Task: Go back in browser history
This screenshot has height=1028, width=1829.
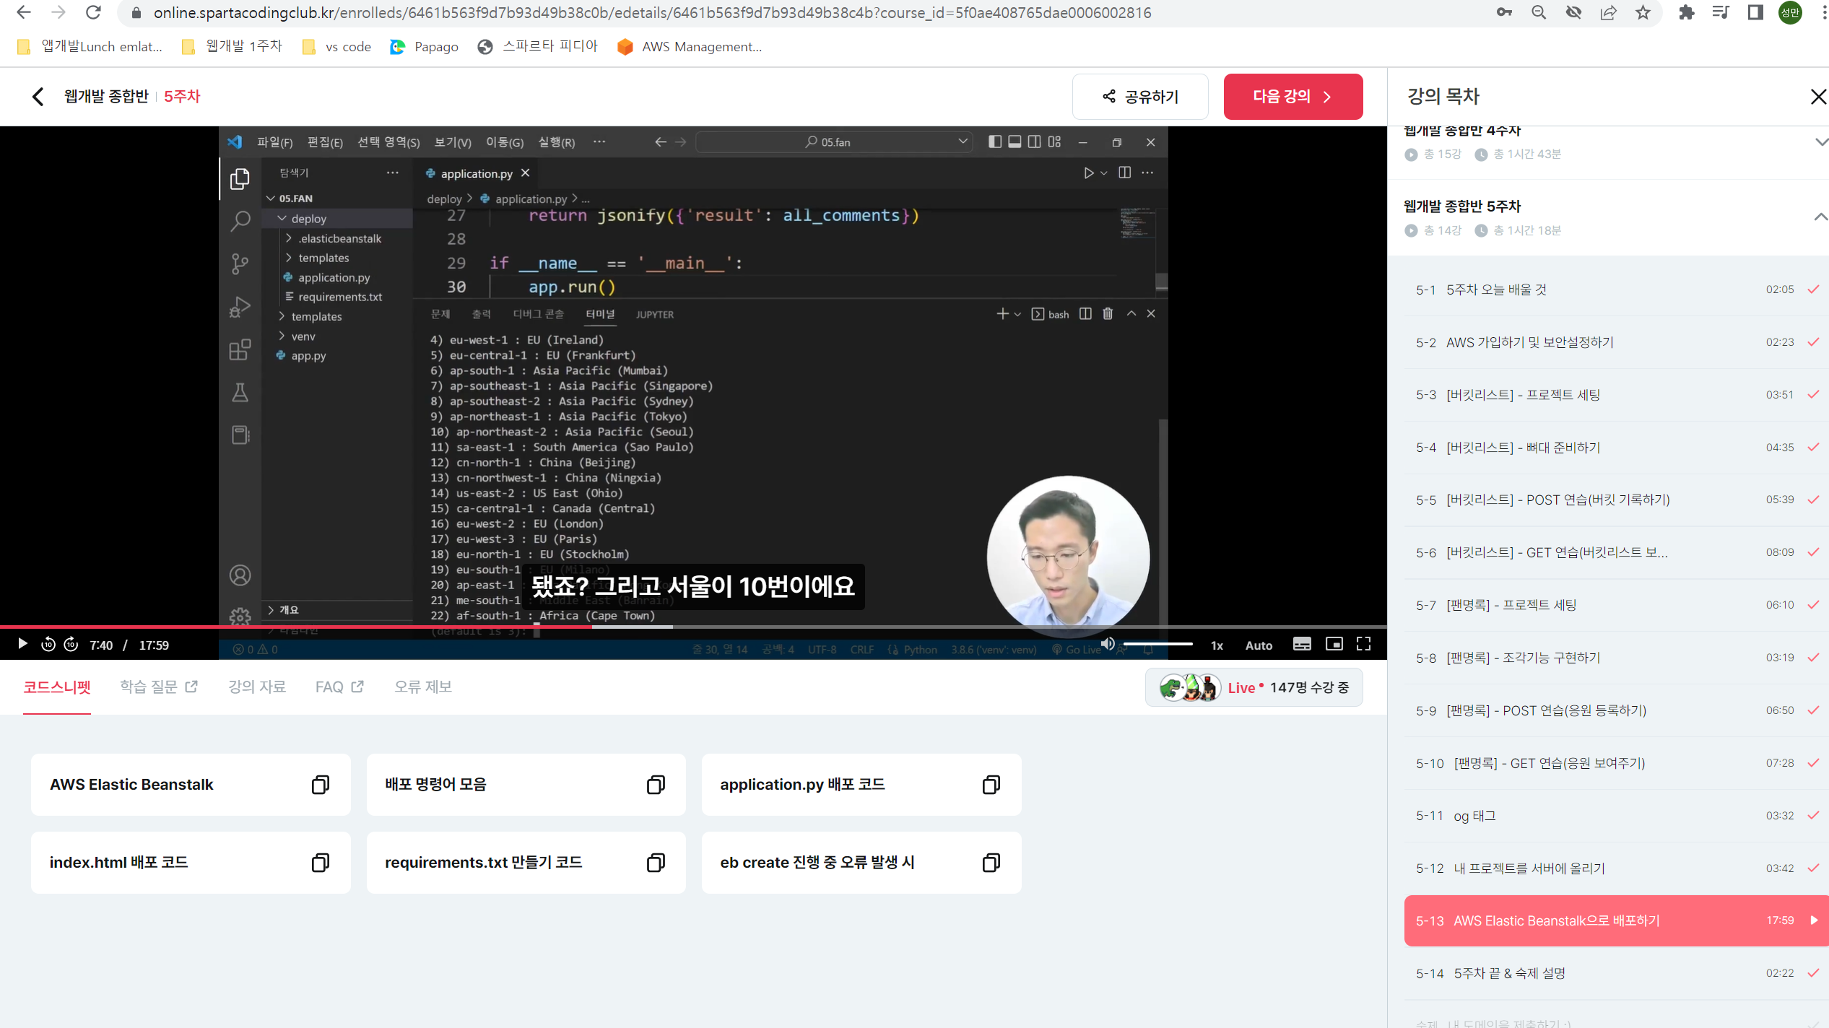Action: (x=24, y=12)
